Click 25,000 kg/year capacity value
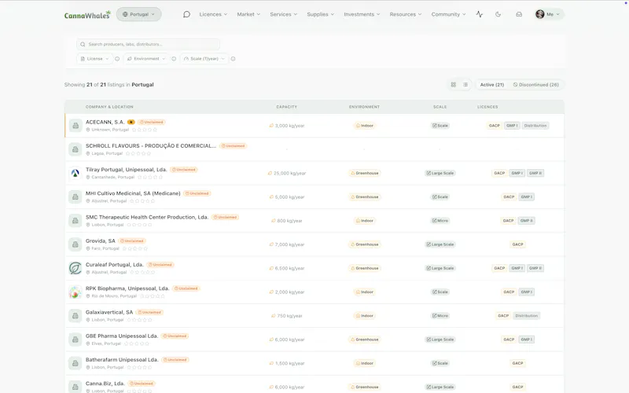 pyautogui.click(x=287, y=173)
